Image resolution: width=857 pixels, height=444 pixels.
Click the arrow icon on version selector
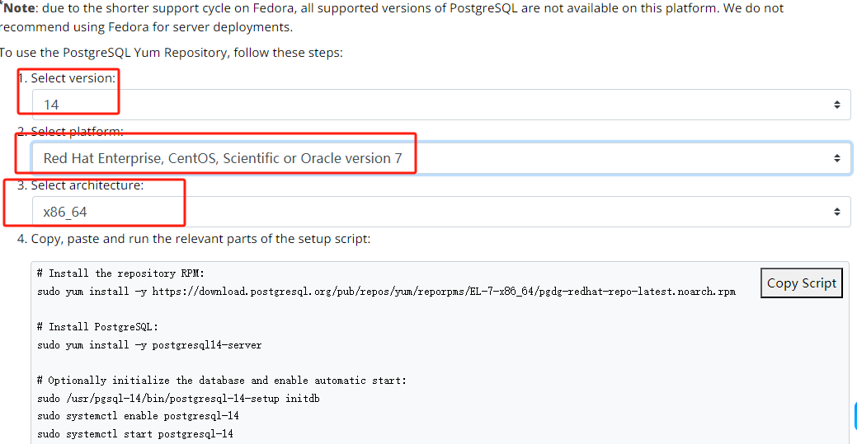tap(836, 105)
